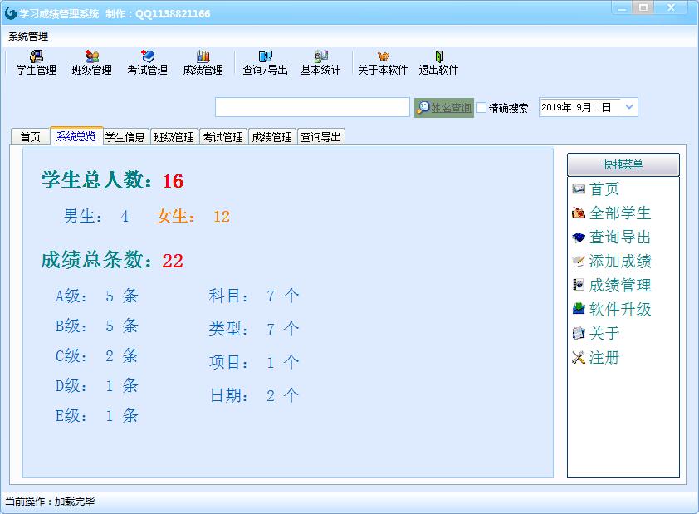Click the 日期 count text
This screenshot has width=699, height=514.
tap(254, 395)
